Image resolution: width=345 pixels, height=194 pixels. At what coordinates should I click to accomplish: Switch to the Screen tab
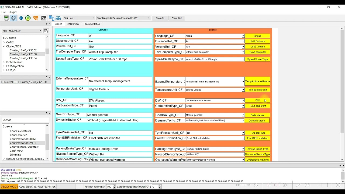coord(58,24)
